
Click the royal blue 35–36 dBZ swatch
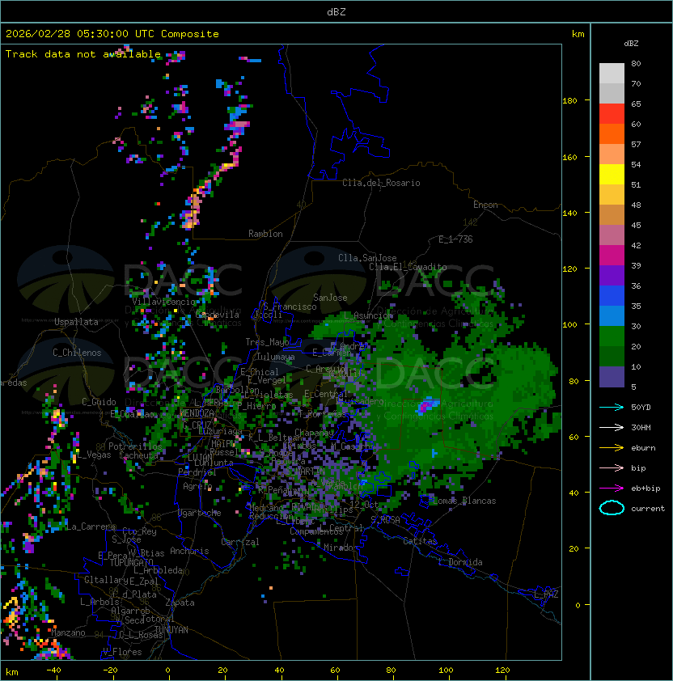(612, 295)
